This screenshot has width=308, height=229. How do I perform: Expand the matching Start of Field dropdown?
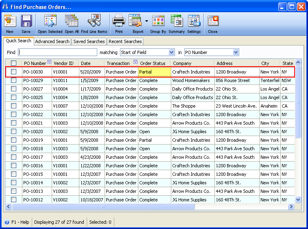click(x=171, y=52)
